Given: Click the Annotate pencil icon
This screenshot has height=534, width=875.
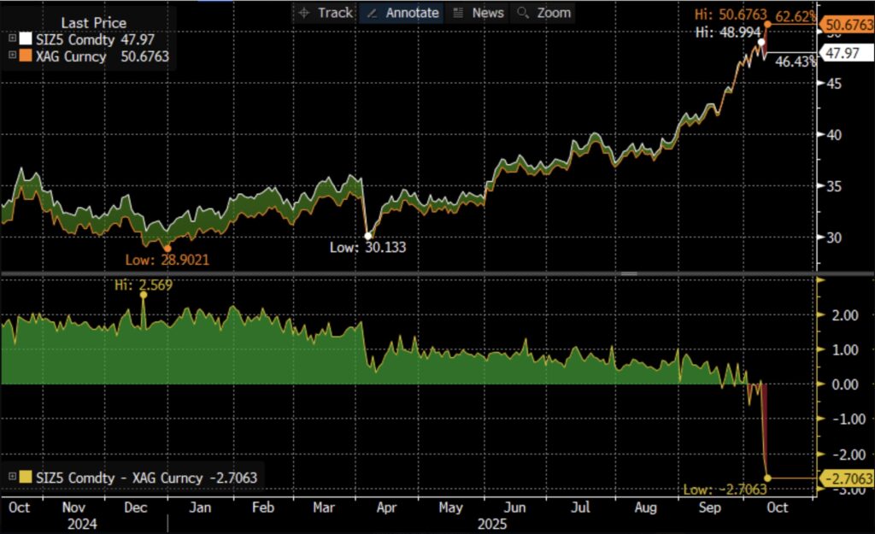Looking at the screenshot, I should click(371, 13).
